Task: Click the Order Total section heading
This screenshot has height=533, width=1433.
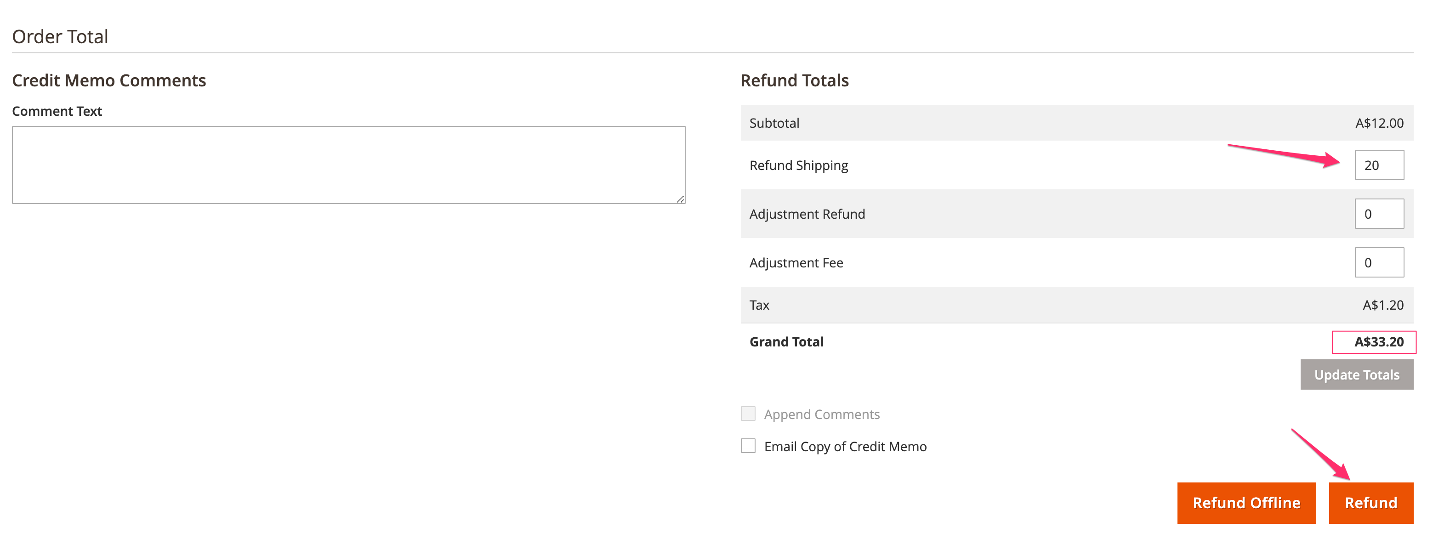Action: coord(60,37)
